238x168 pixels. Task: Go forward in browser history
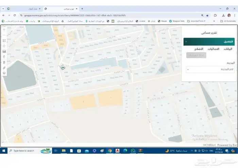coord(9,15)
